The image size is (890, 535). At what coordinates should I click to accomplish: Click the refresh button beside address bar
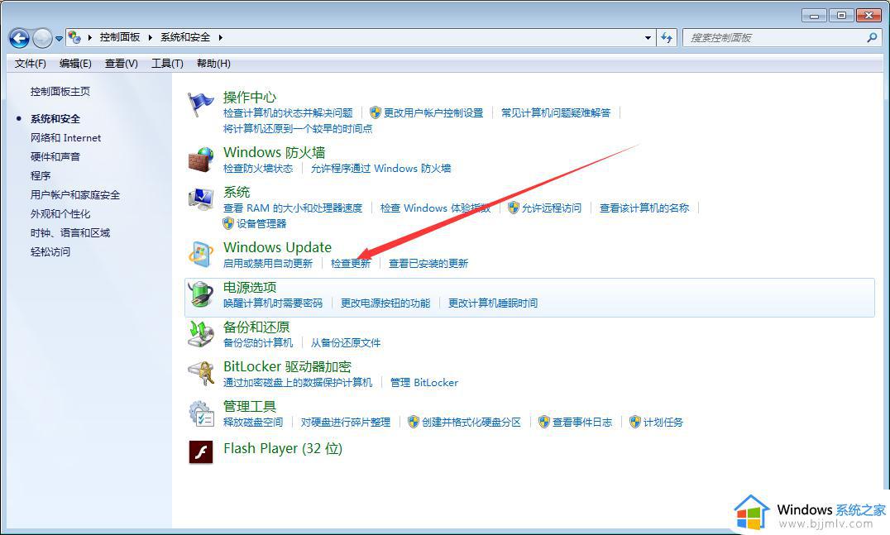667,37
